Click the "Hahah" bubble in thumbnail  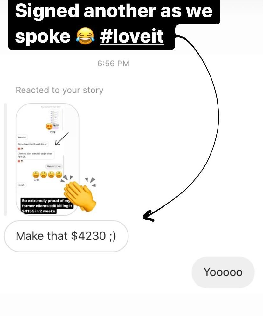pyautogui.click(x=21, y=185)
